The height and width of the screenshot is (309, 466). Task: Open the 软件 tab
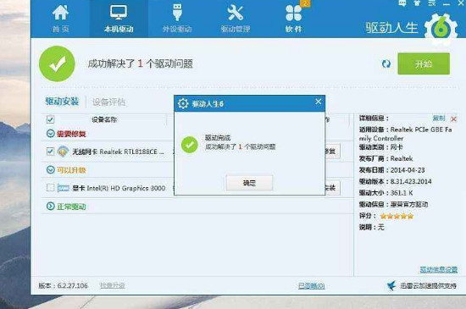coord(294,19)
